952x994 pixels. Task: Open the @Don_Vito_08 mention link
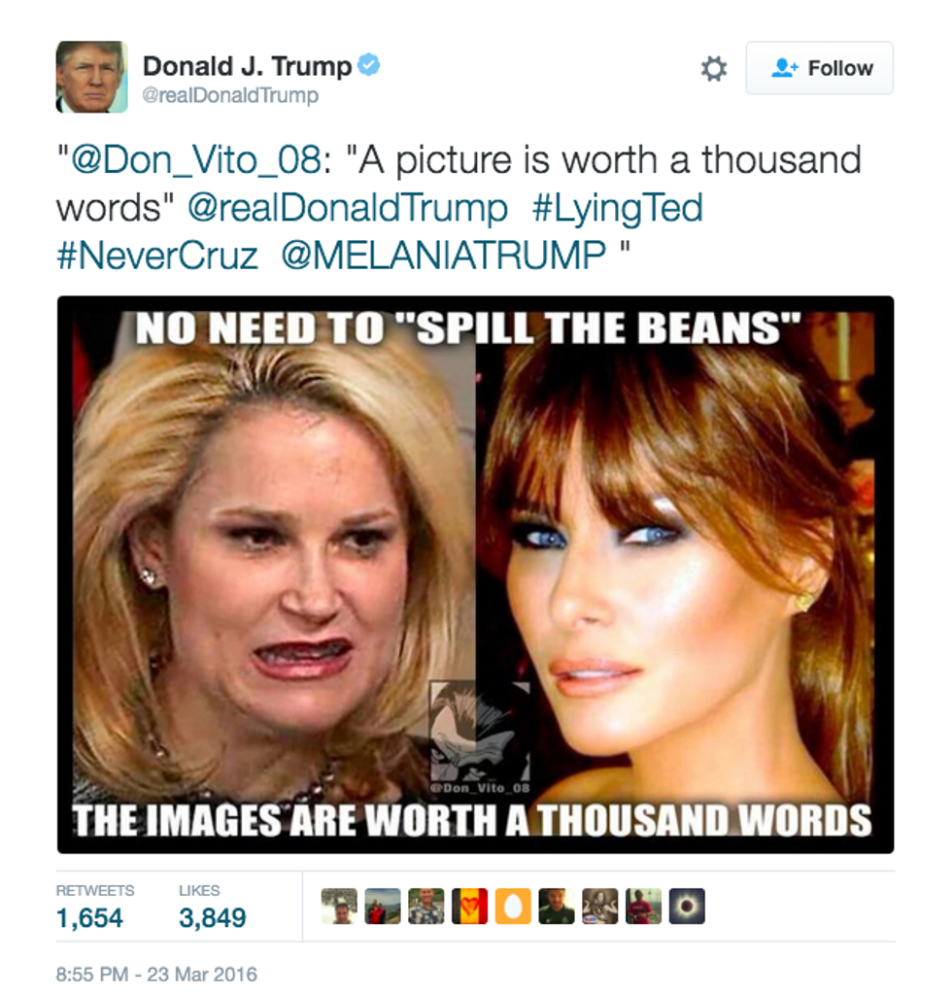tap(196, 159)
